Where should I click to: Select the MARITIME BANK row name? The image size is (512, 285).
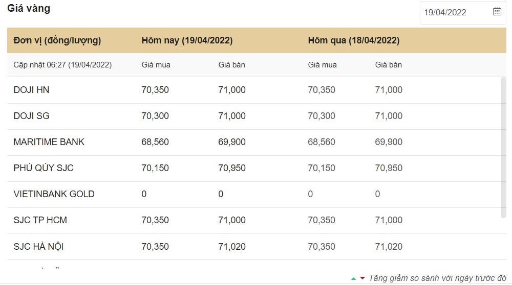(49, 142)
